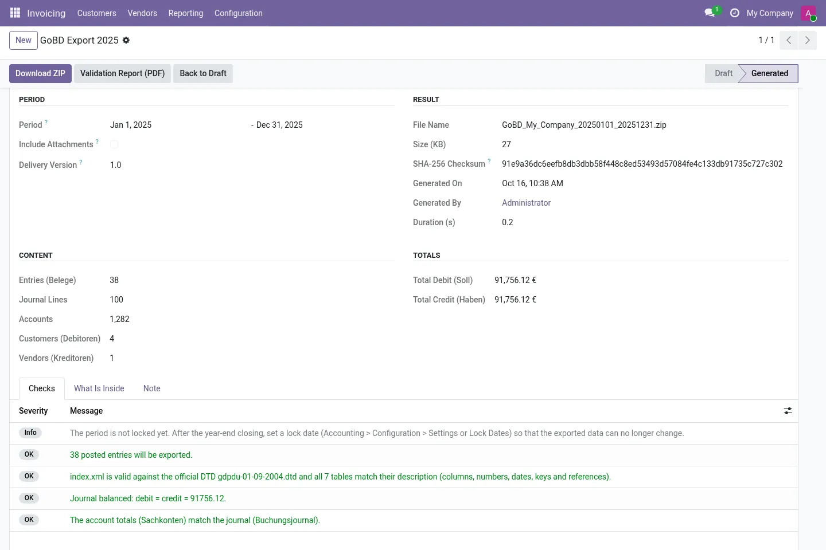The height and width of the screenshot is (550, 826).
Task: Open the apps grid menu icon
Action: point(15,13)
